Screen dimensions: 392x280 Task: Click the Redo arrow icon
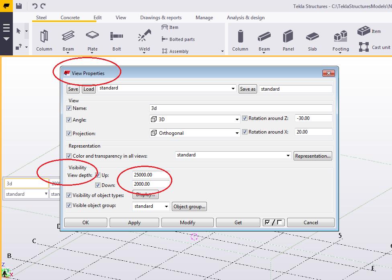point(43,6)
